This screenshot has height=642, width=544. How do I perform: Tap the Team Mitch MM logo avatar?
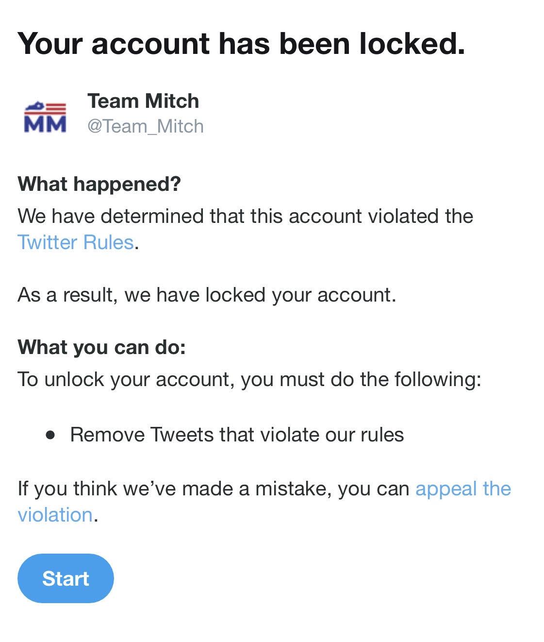(x=45, y=117)
